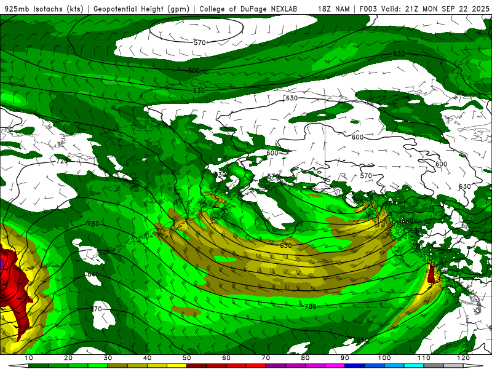Click the '18Z NAM' model run label

click(x=333, y=9)
